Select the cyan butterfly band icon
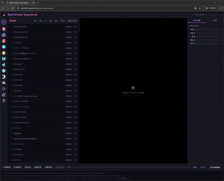This screenshot has height=181, width=224. point(4,59)
